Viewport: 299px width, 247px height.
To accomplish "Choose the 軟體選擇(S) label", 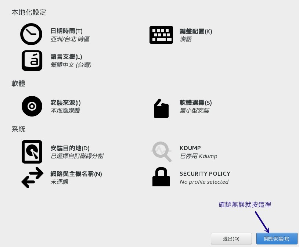I will pos(195,103).
